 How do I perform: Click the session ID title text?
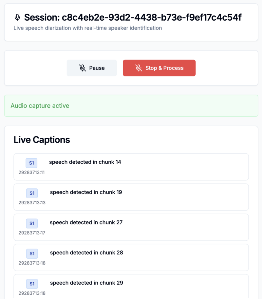click(x=133, y=17)
